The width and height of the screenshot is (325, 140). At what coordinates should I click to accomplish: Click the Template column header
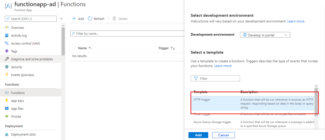(x=201, y=92)
